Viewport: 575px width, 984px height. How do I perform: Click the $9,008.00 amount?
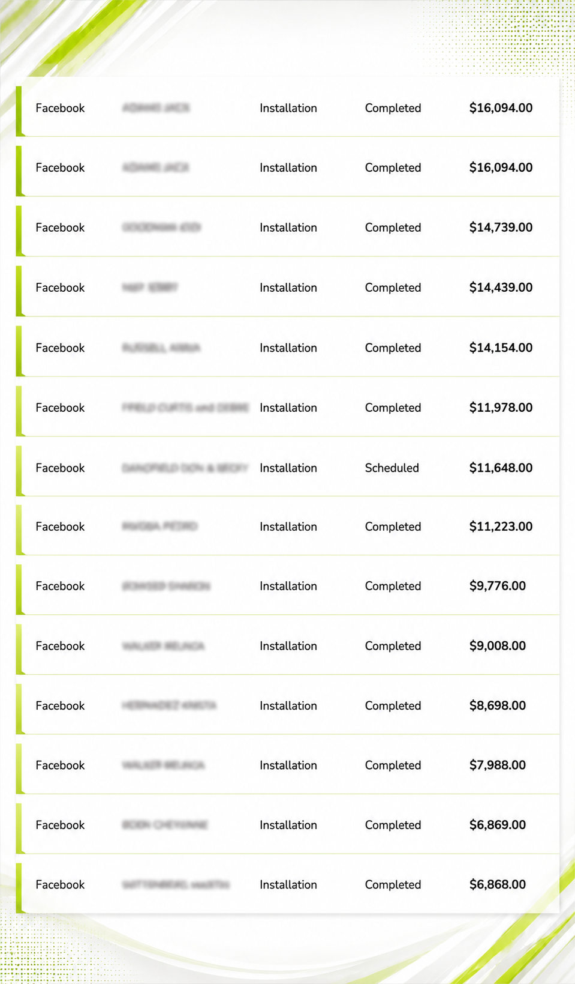(497, 646)
